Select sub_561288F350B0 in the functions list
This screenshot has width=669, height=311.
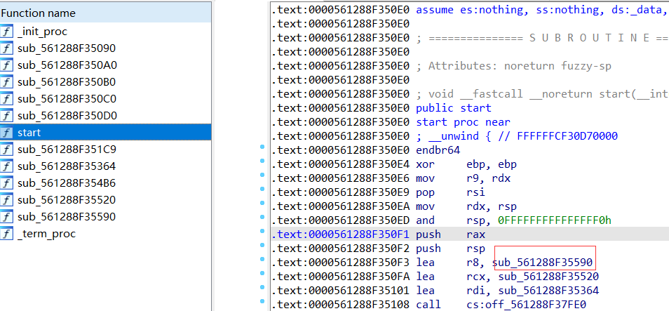pos(67,82)
